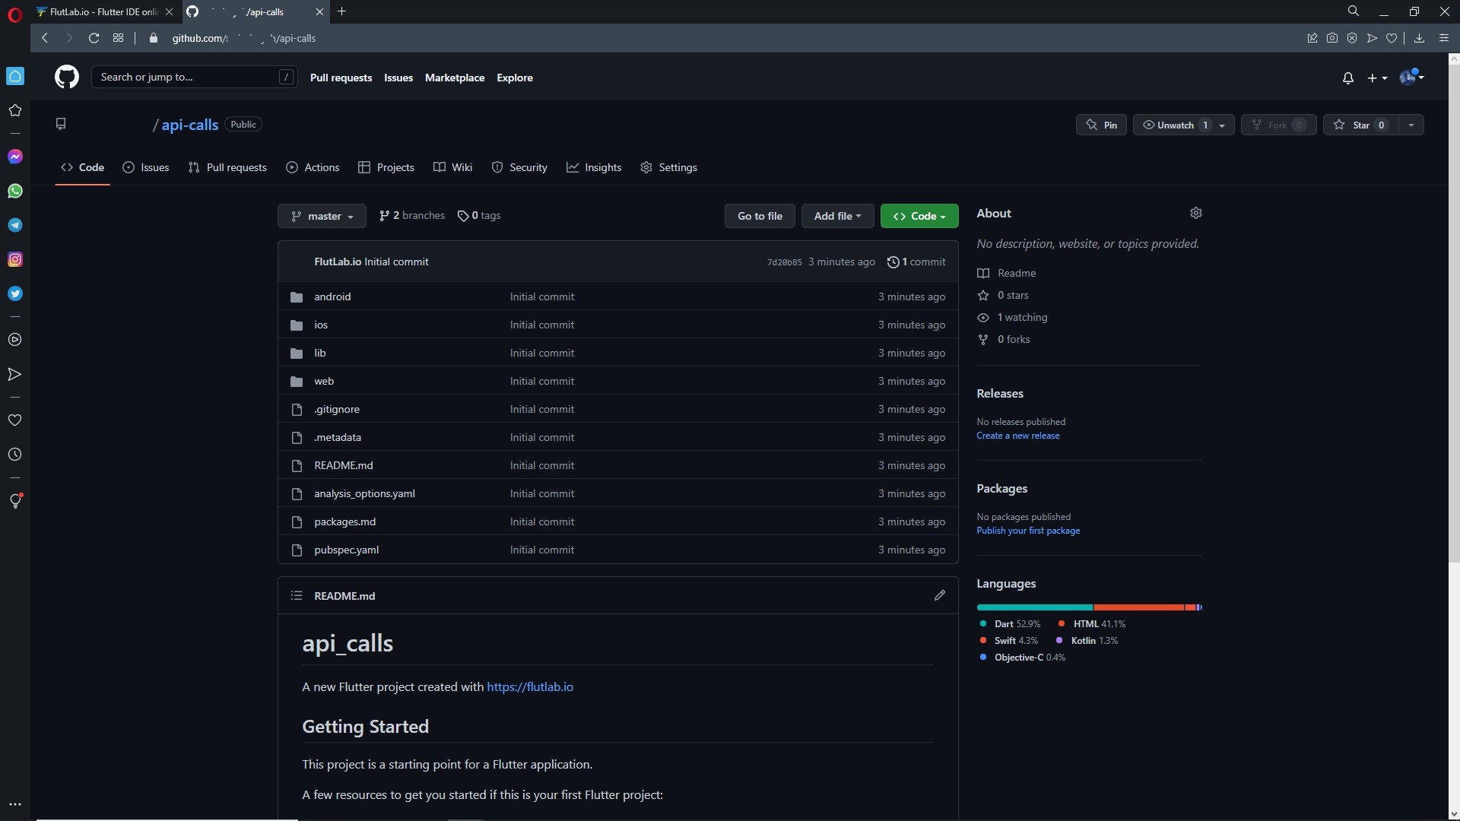
Task: Click the About section settings gear
Action: click(x=1196, y=213)
